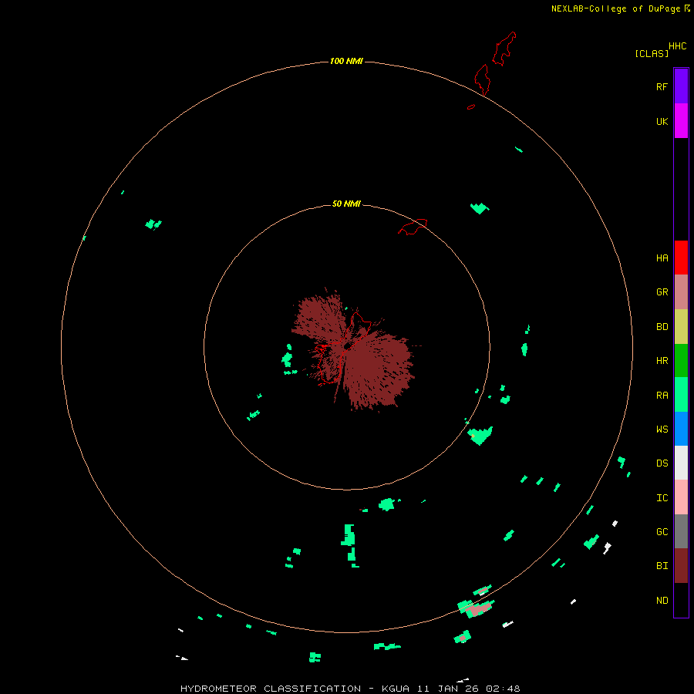Click the RA legend label
The height and width of the screenshot is (694, 694).
[x=662, y=395]
